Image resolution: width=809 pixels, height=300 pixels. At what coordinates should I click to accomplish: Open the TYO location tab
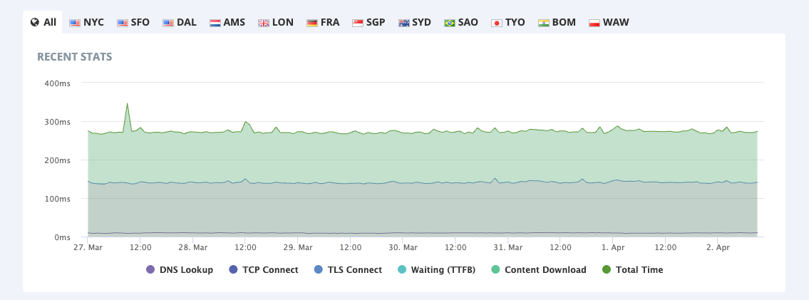tap(507, 22)
